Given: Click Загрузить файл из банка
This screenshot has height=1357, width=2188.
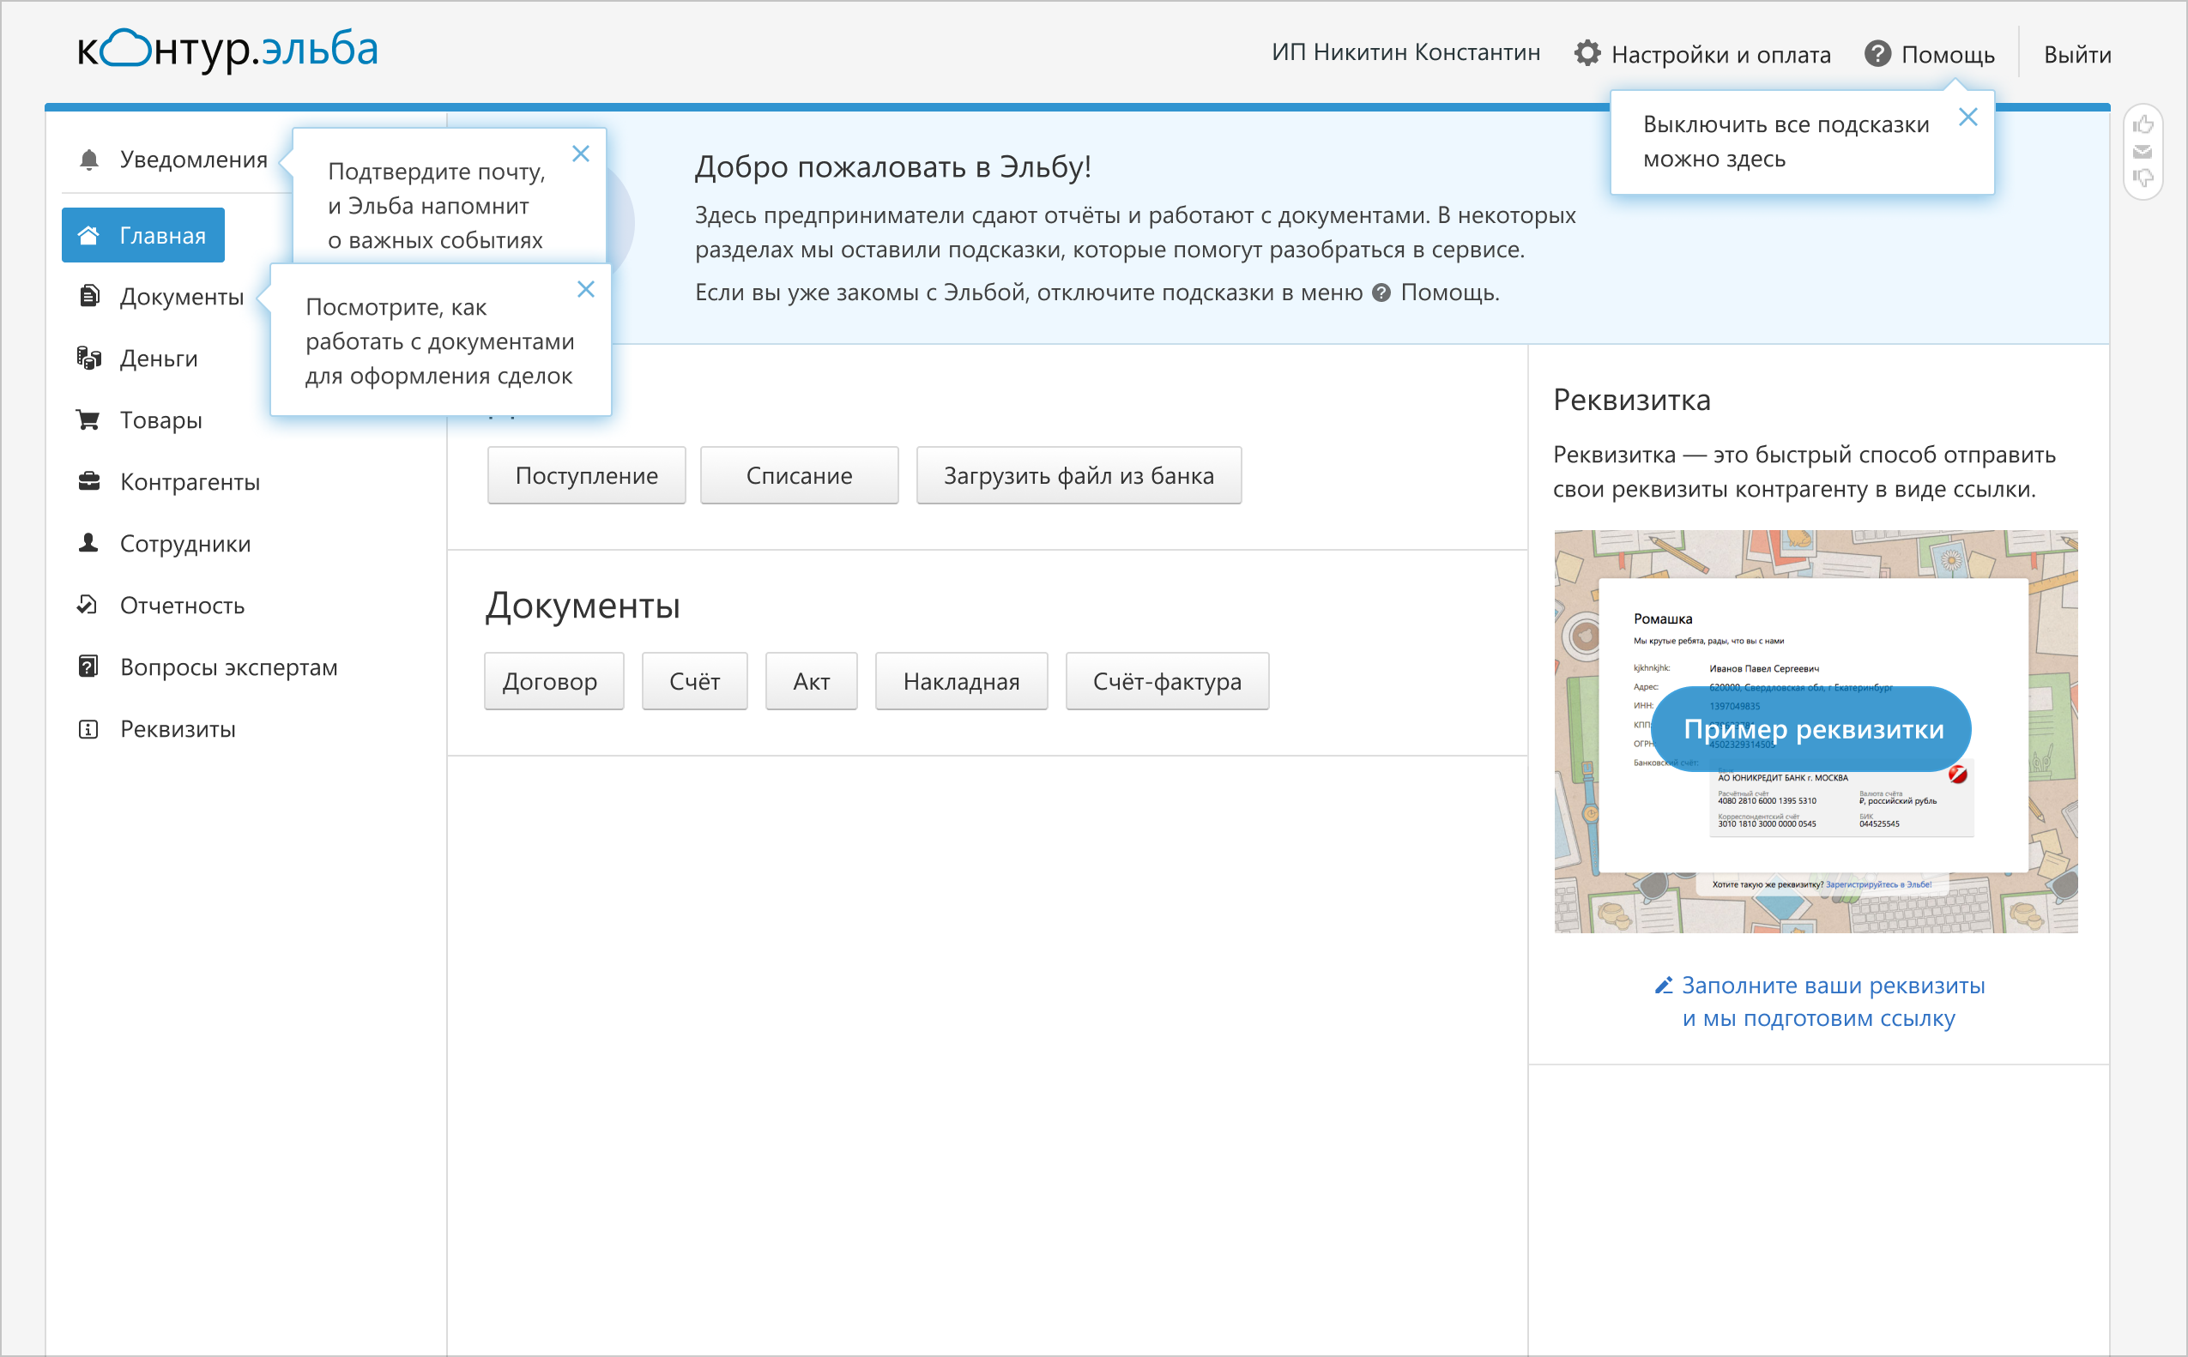Looking at the screenshot, I should [x=1079, y=476].
